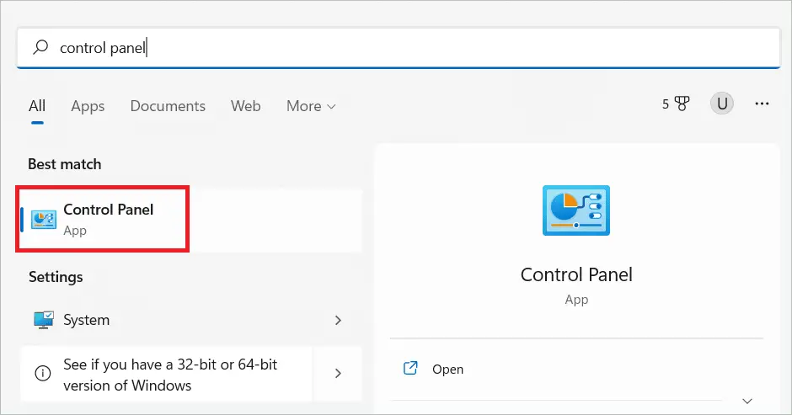Expand the System result chevron
Screen dimensions: 792x415
click(x=338, y=320)
